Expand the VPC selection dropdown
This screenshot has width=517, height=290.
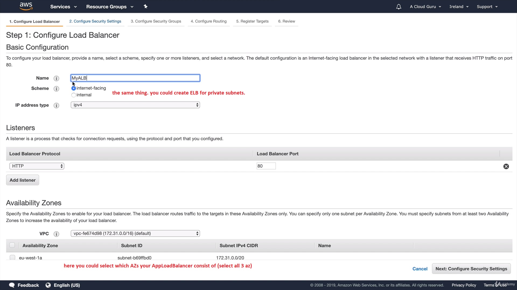135,234
